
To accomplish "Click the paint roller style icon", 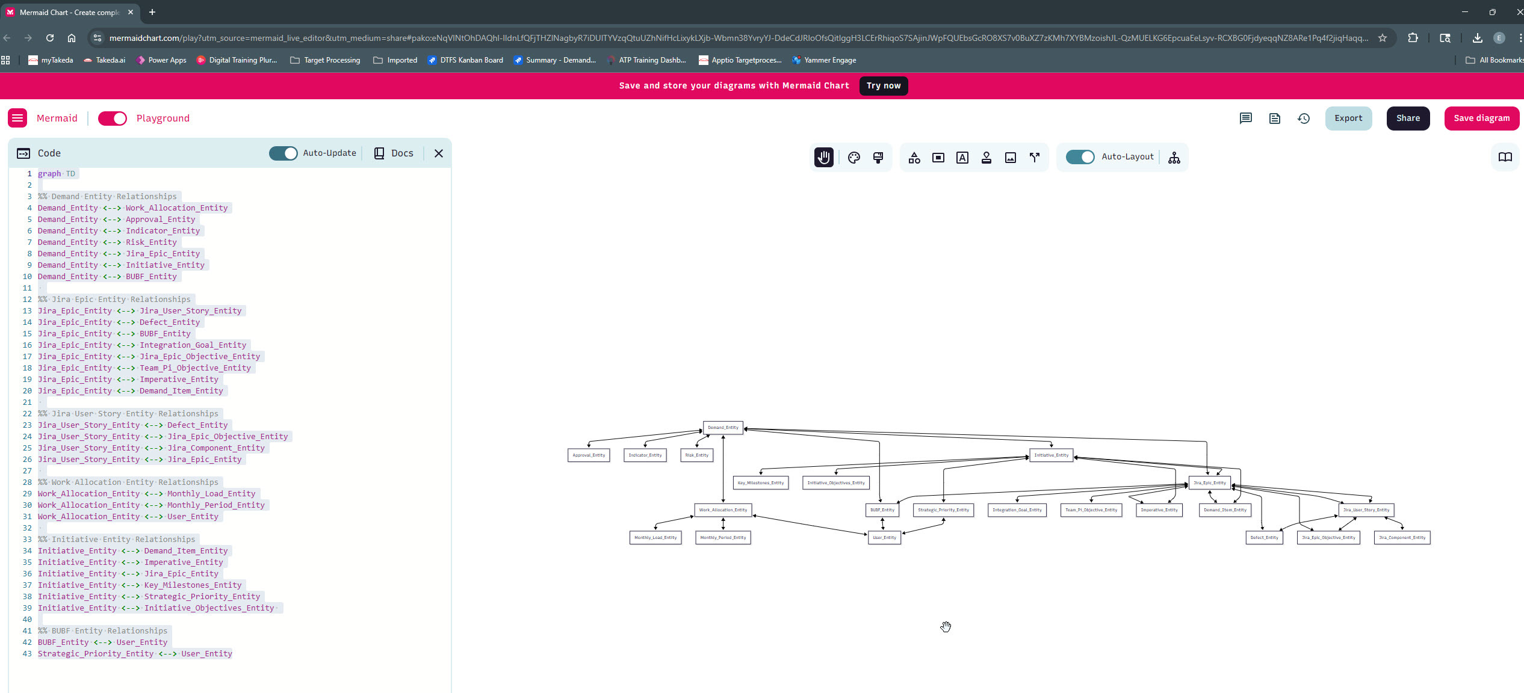I will (878, 158).
